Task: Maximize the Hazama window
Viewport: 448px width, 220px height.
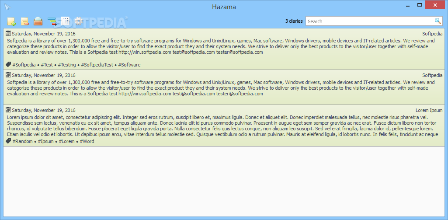Action: point(420,5)
